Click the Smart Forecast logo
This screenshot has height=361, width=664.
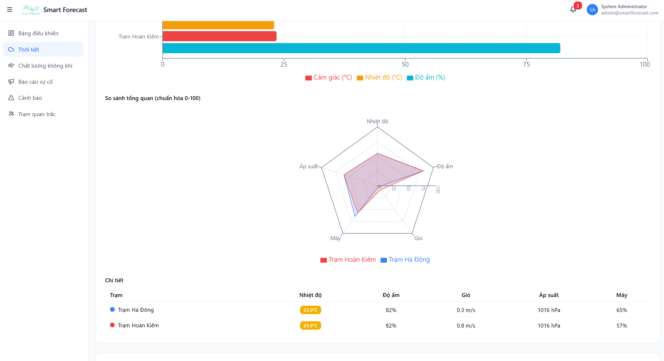[31, 10]
